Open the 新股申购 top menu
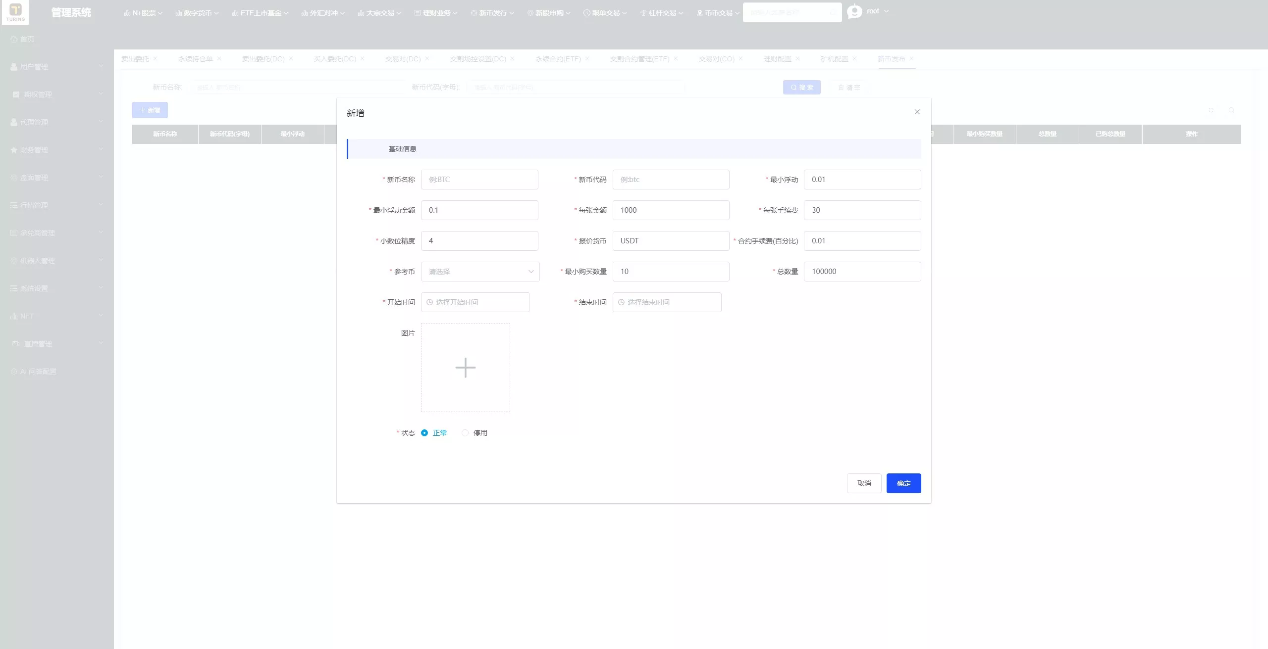Screen dimensions: 1268x649 (x=549, y=13)
